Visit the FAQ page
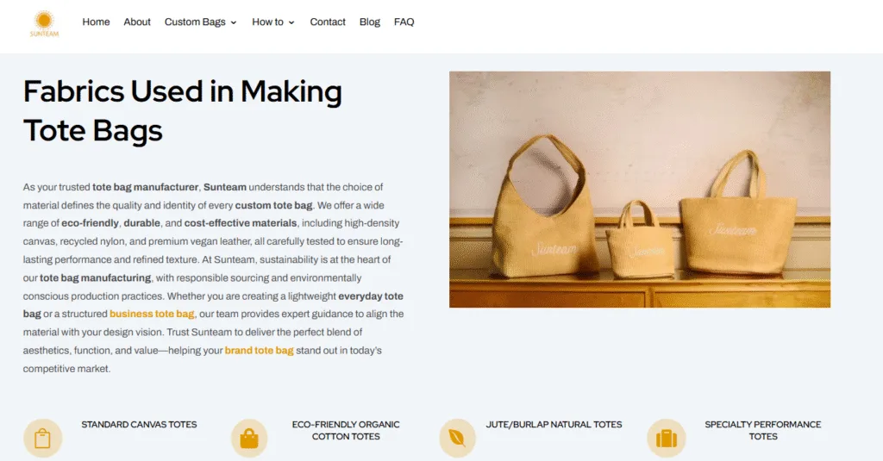 [404, 22]
